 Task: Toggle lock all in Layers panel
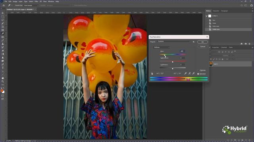[222, 59]
